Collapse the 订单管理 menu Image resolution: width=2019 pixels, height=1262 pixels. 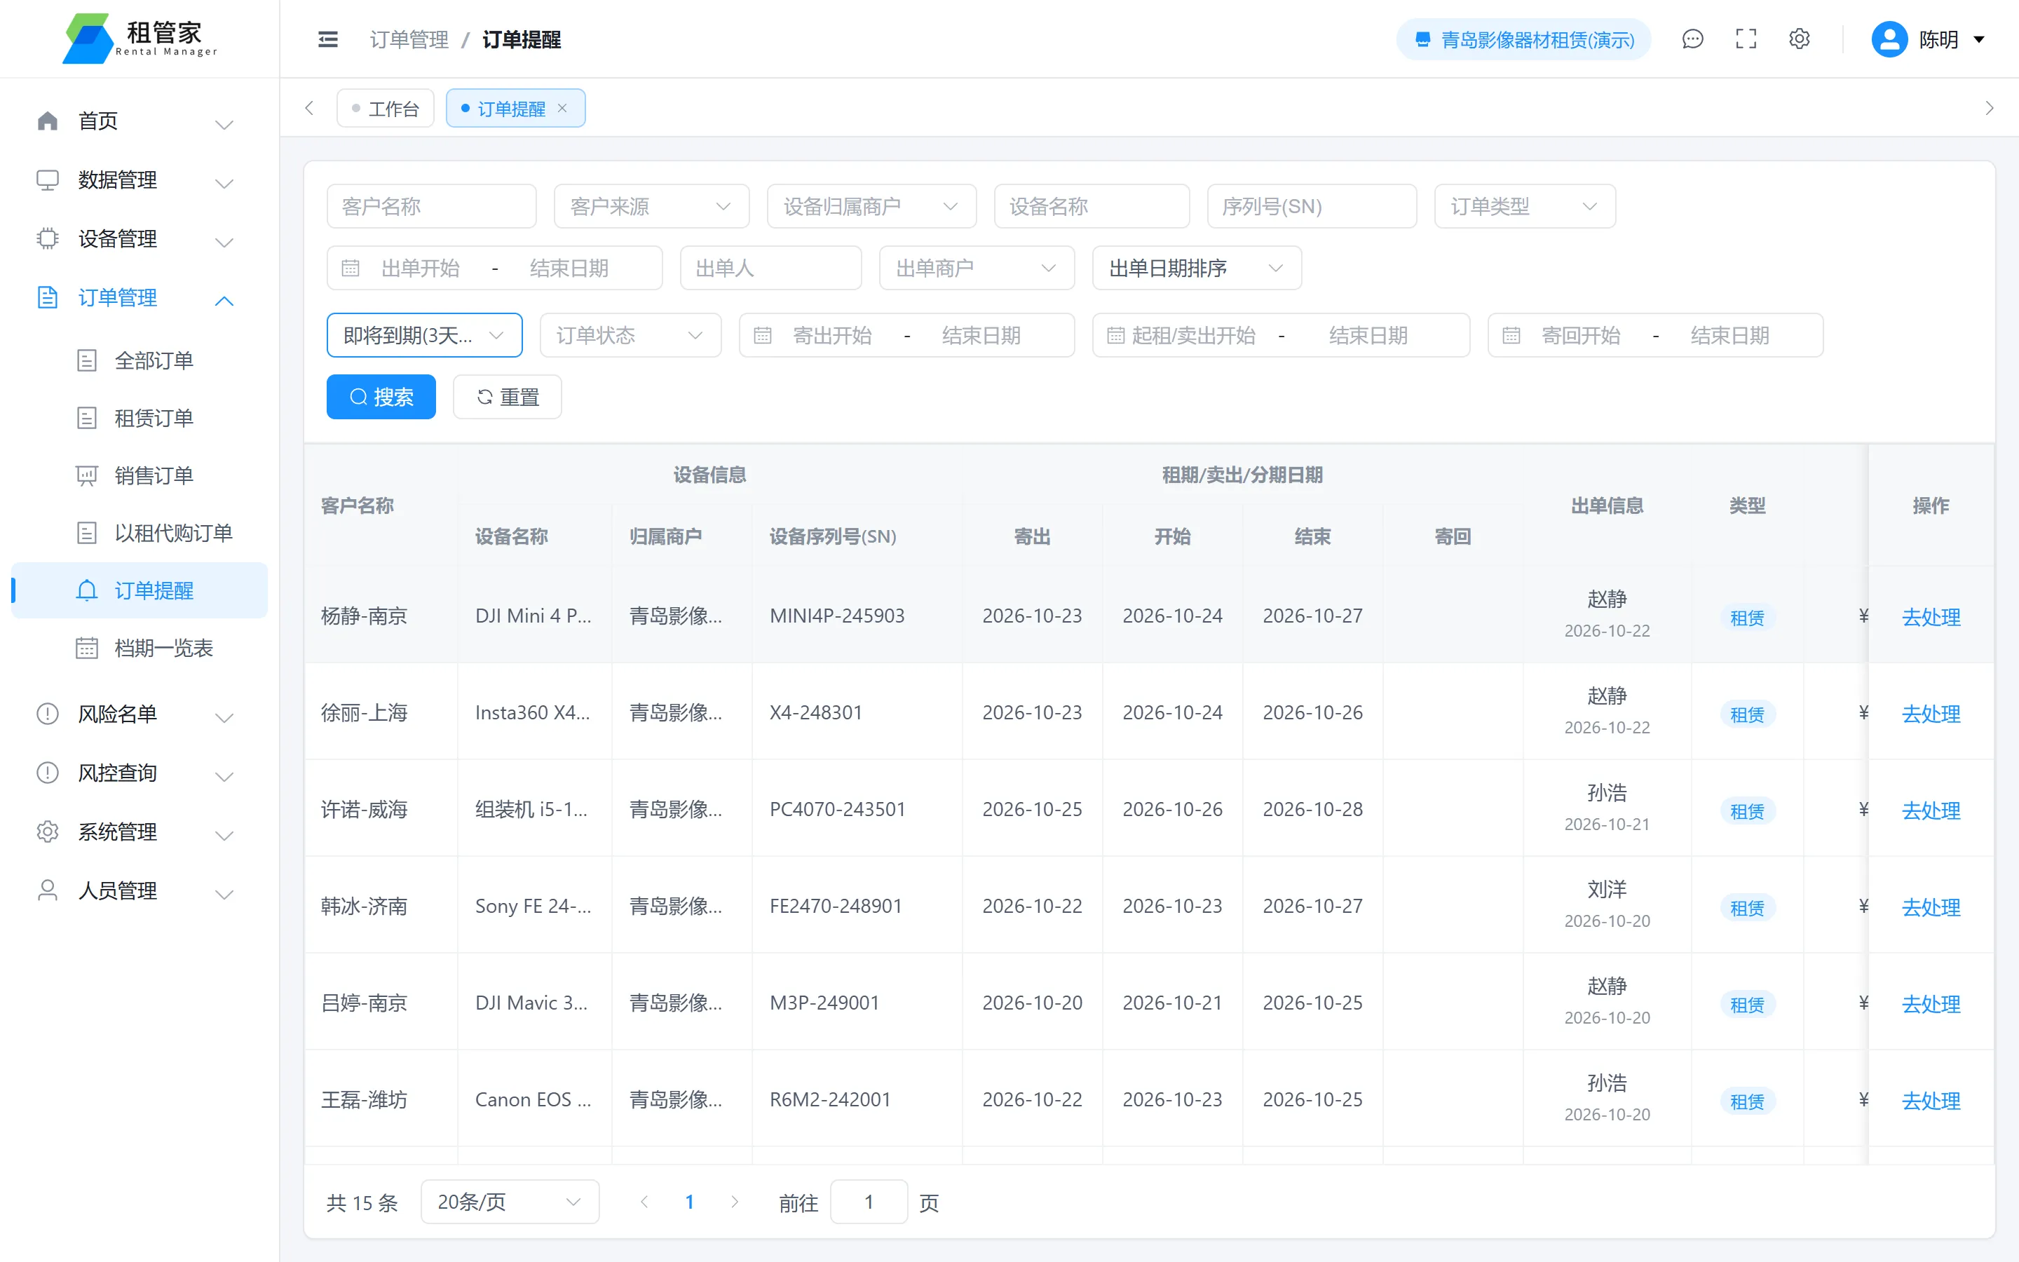point(140,298)
